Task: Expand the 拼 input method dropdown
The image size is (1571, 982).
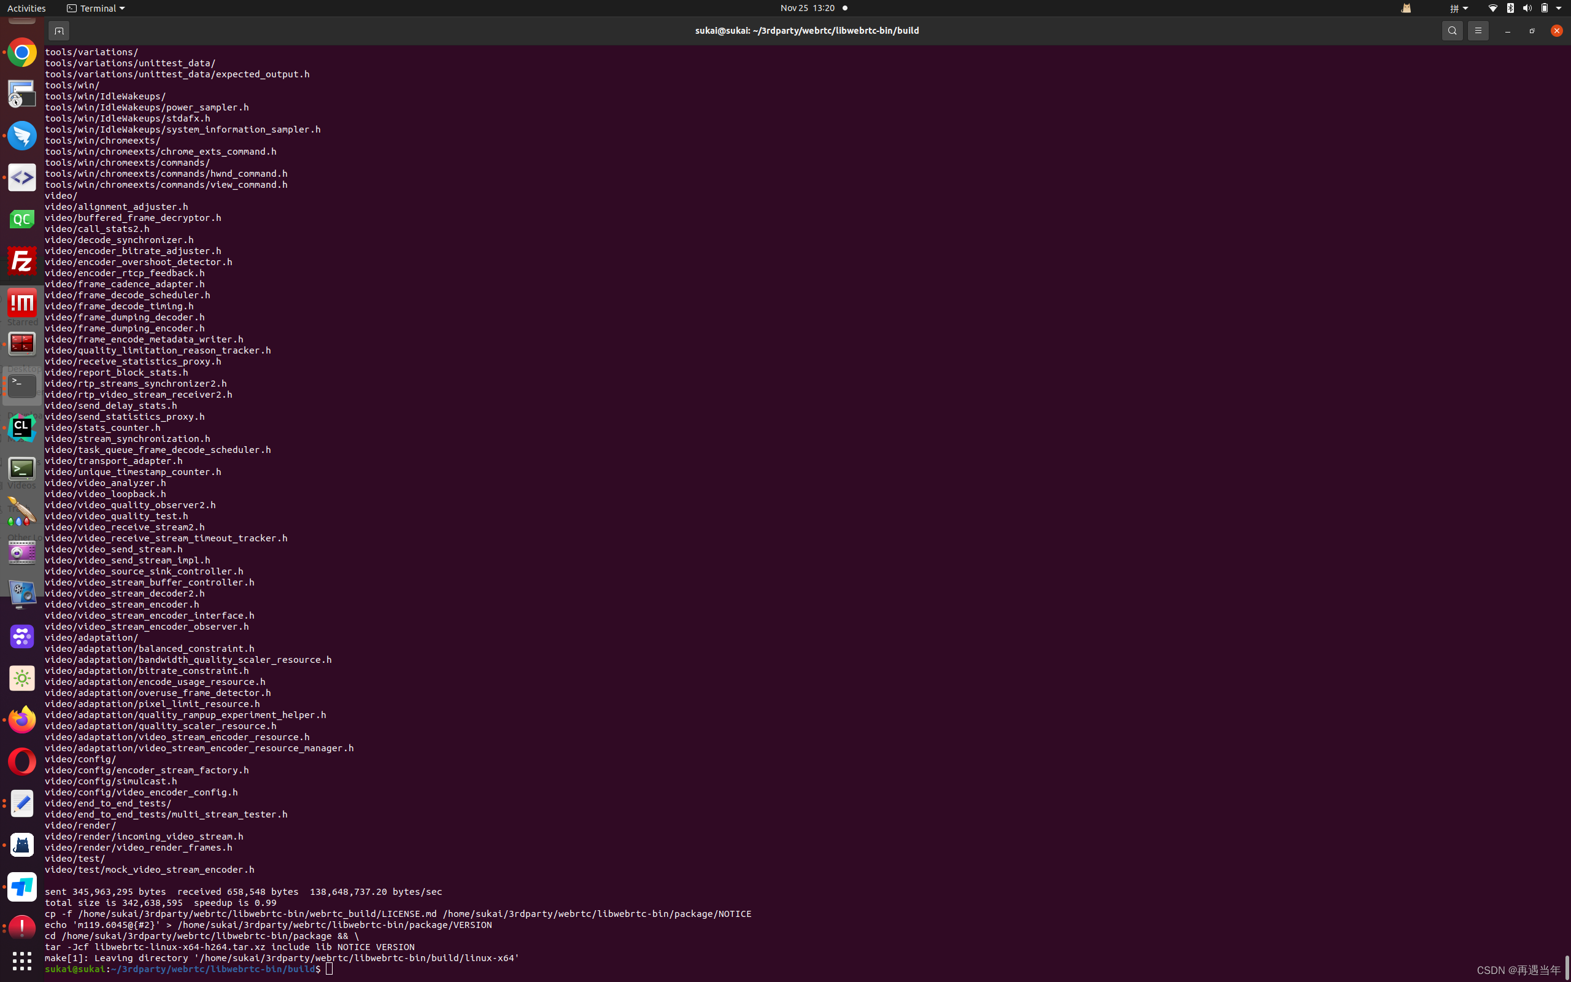Action: coord(1458,8)
